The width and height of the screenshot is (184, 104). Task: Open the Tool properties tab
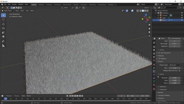154,43
